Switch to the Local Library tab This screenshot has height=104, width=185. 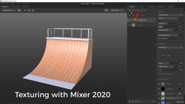tap(15, 7)
